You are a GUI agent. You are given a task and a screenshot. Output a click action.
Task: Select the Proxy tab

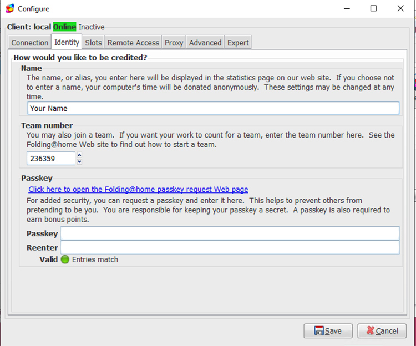coord(174,43)
